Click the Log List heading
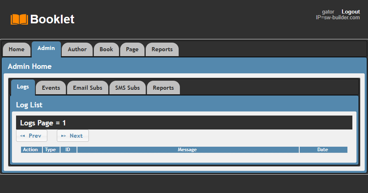The height and width of the screenshot is (193, 368). pos(29,105)
